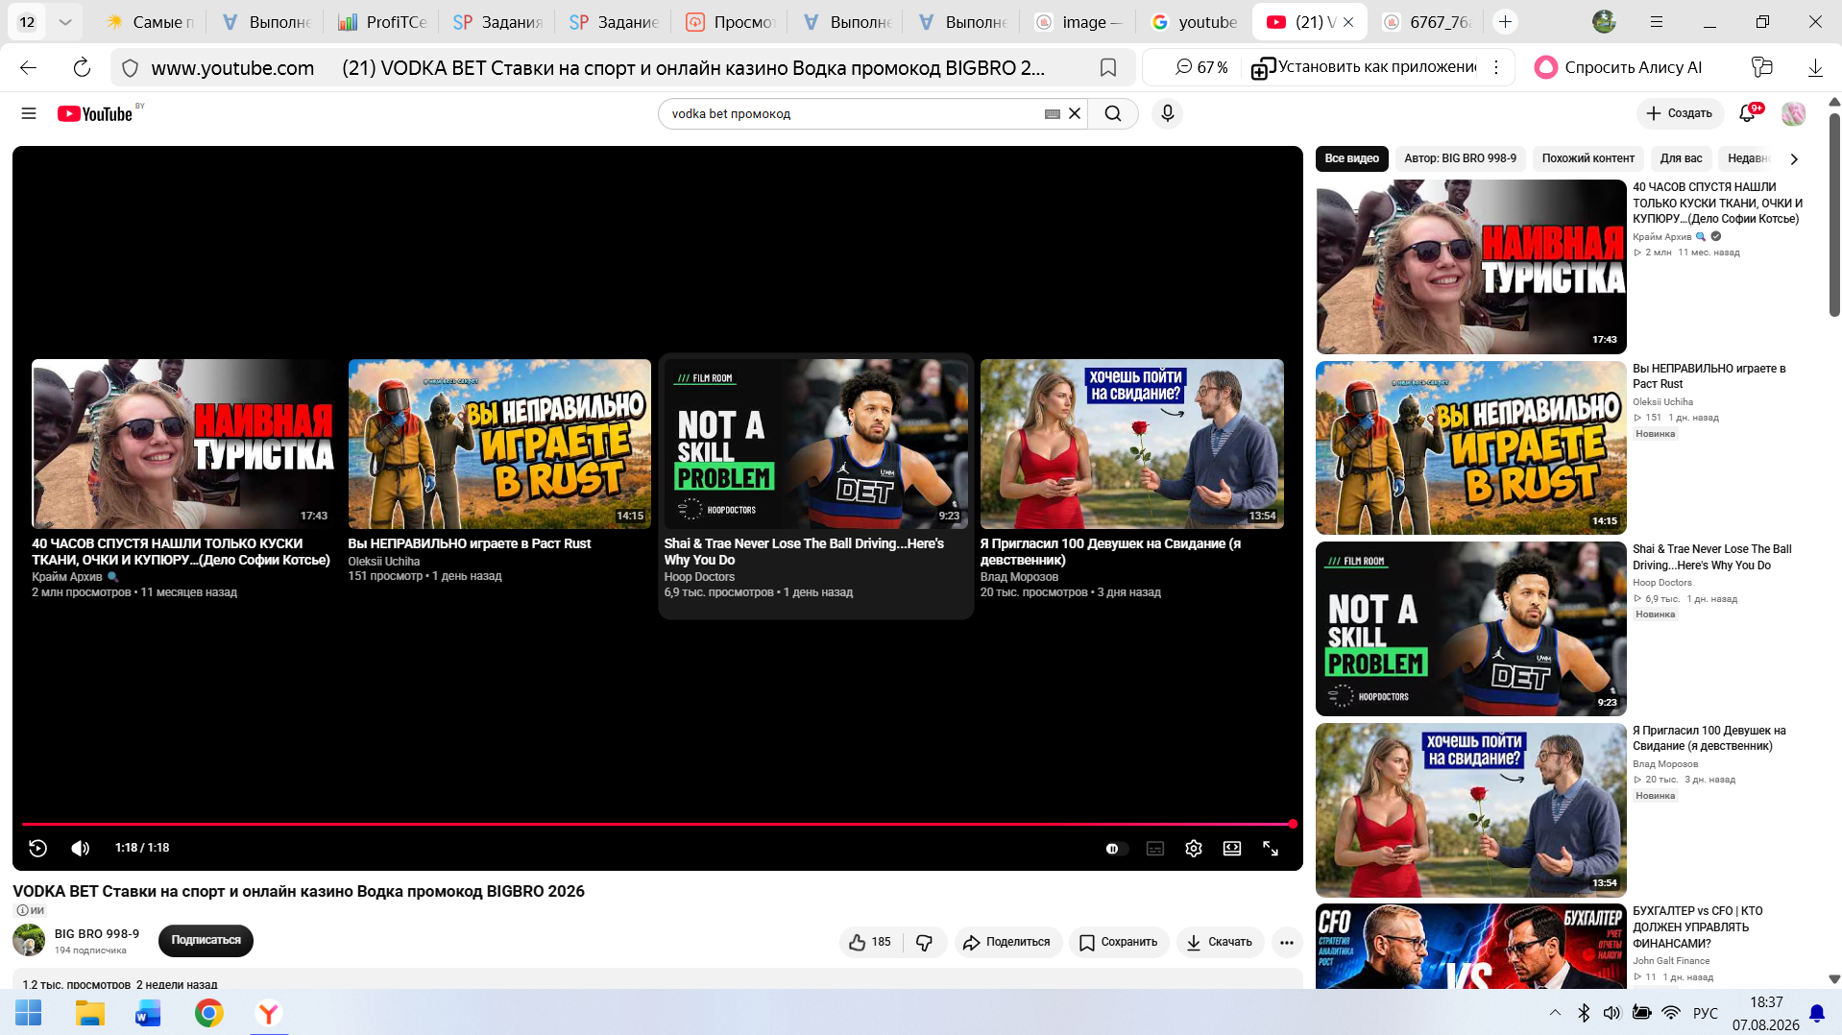
Task: Open site protection shield icon
Action: [131, 67]
